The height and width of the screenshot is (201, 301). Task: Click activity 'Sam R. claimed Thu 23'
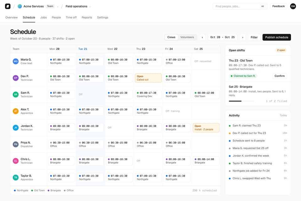tap(258, 126)
